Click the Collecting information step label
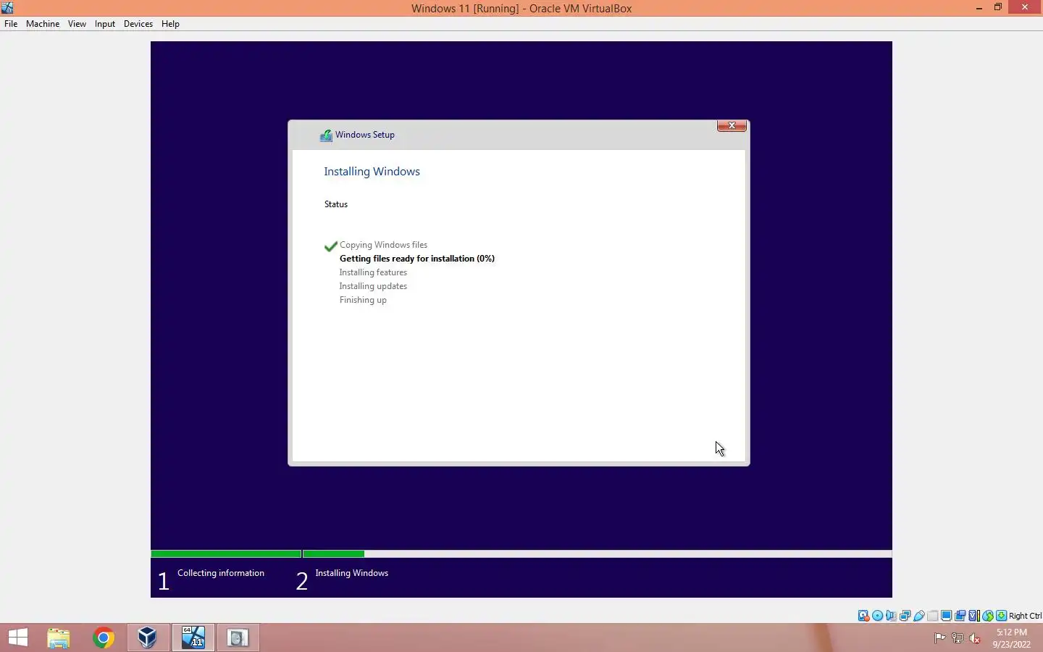 tap(221, 573)
